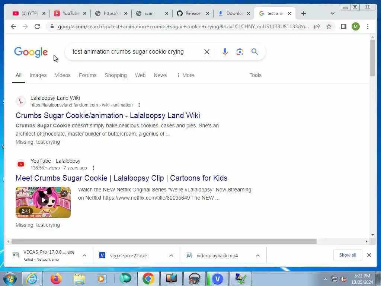
Task: Click the site lock icon in the address bar
Action: pos(52,26)
